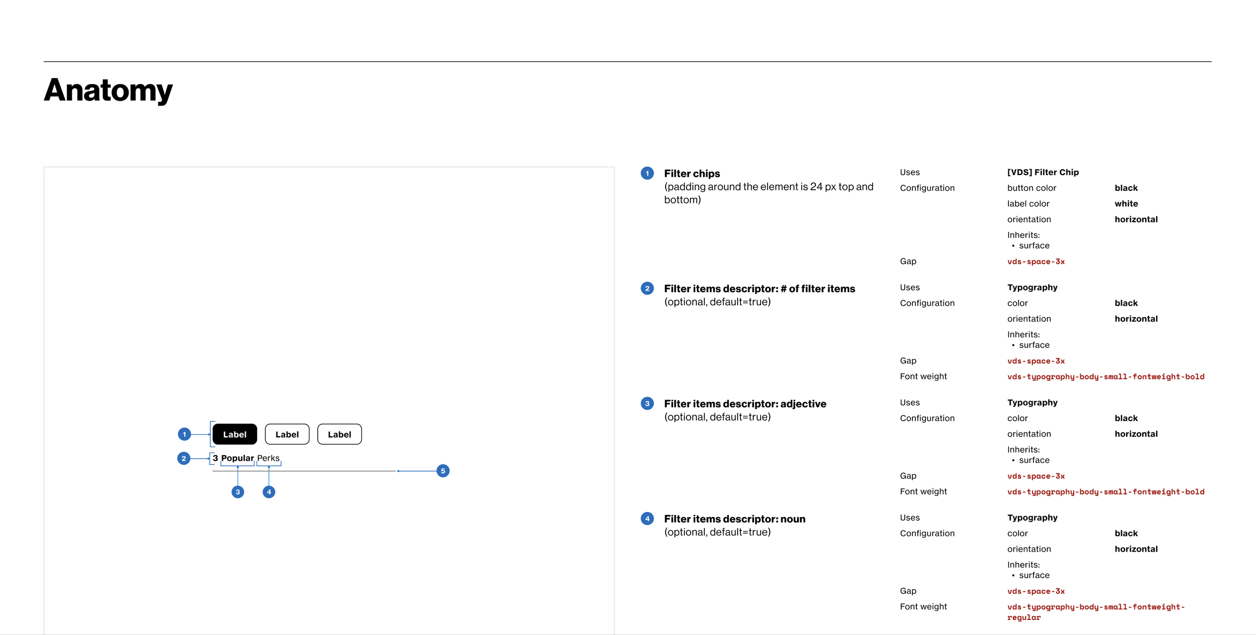Screen dimensions: 1256x635
Task: Click the number 3 in descriptor text
Action: coord(215,458)
